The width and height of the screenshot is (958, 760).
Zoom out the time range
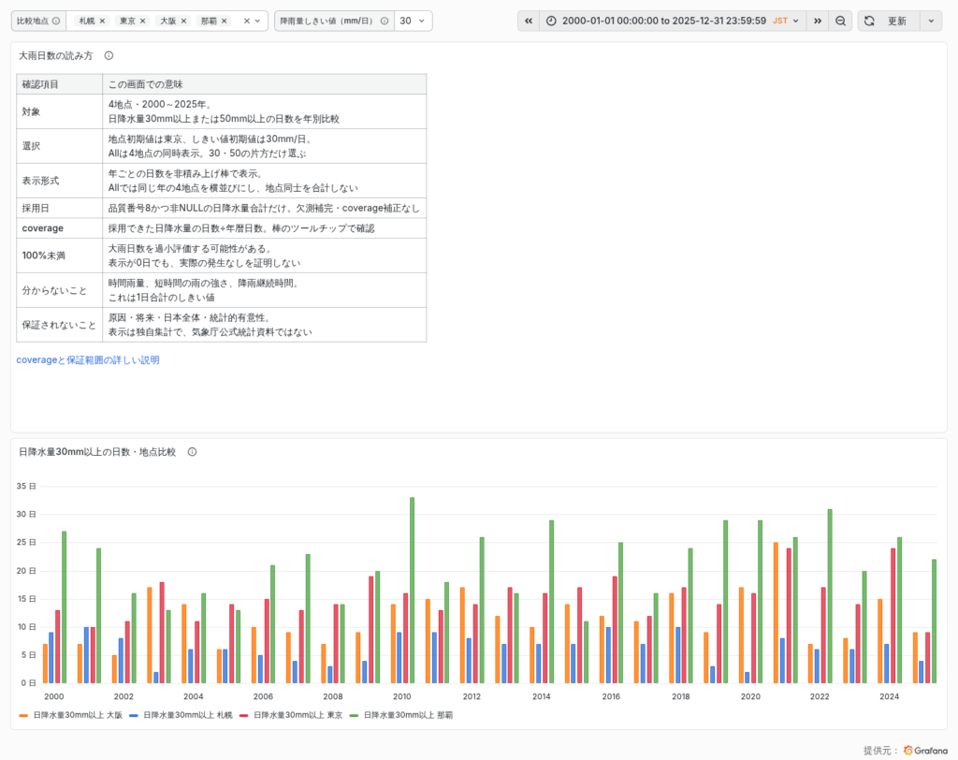click(x=841, y=21)
